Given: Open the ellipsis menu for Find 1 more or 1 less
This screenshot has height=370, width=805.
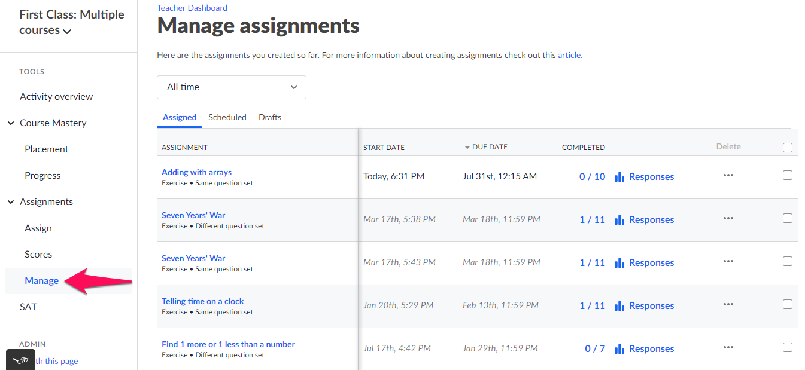Looking at the screenshot, I should point(728,347).
